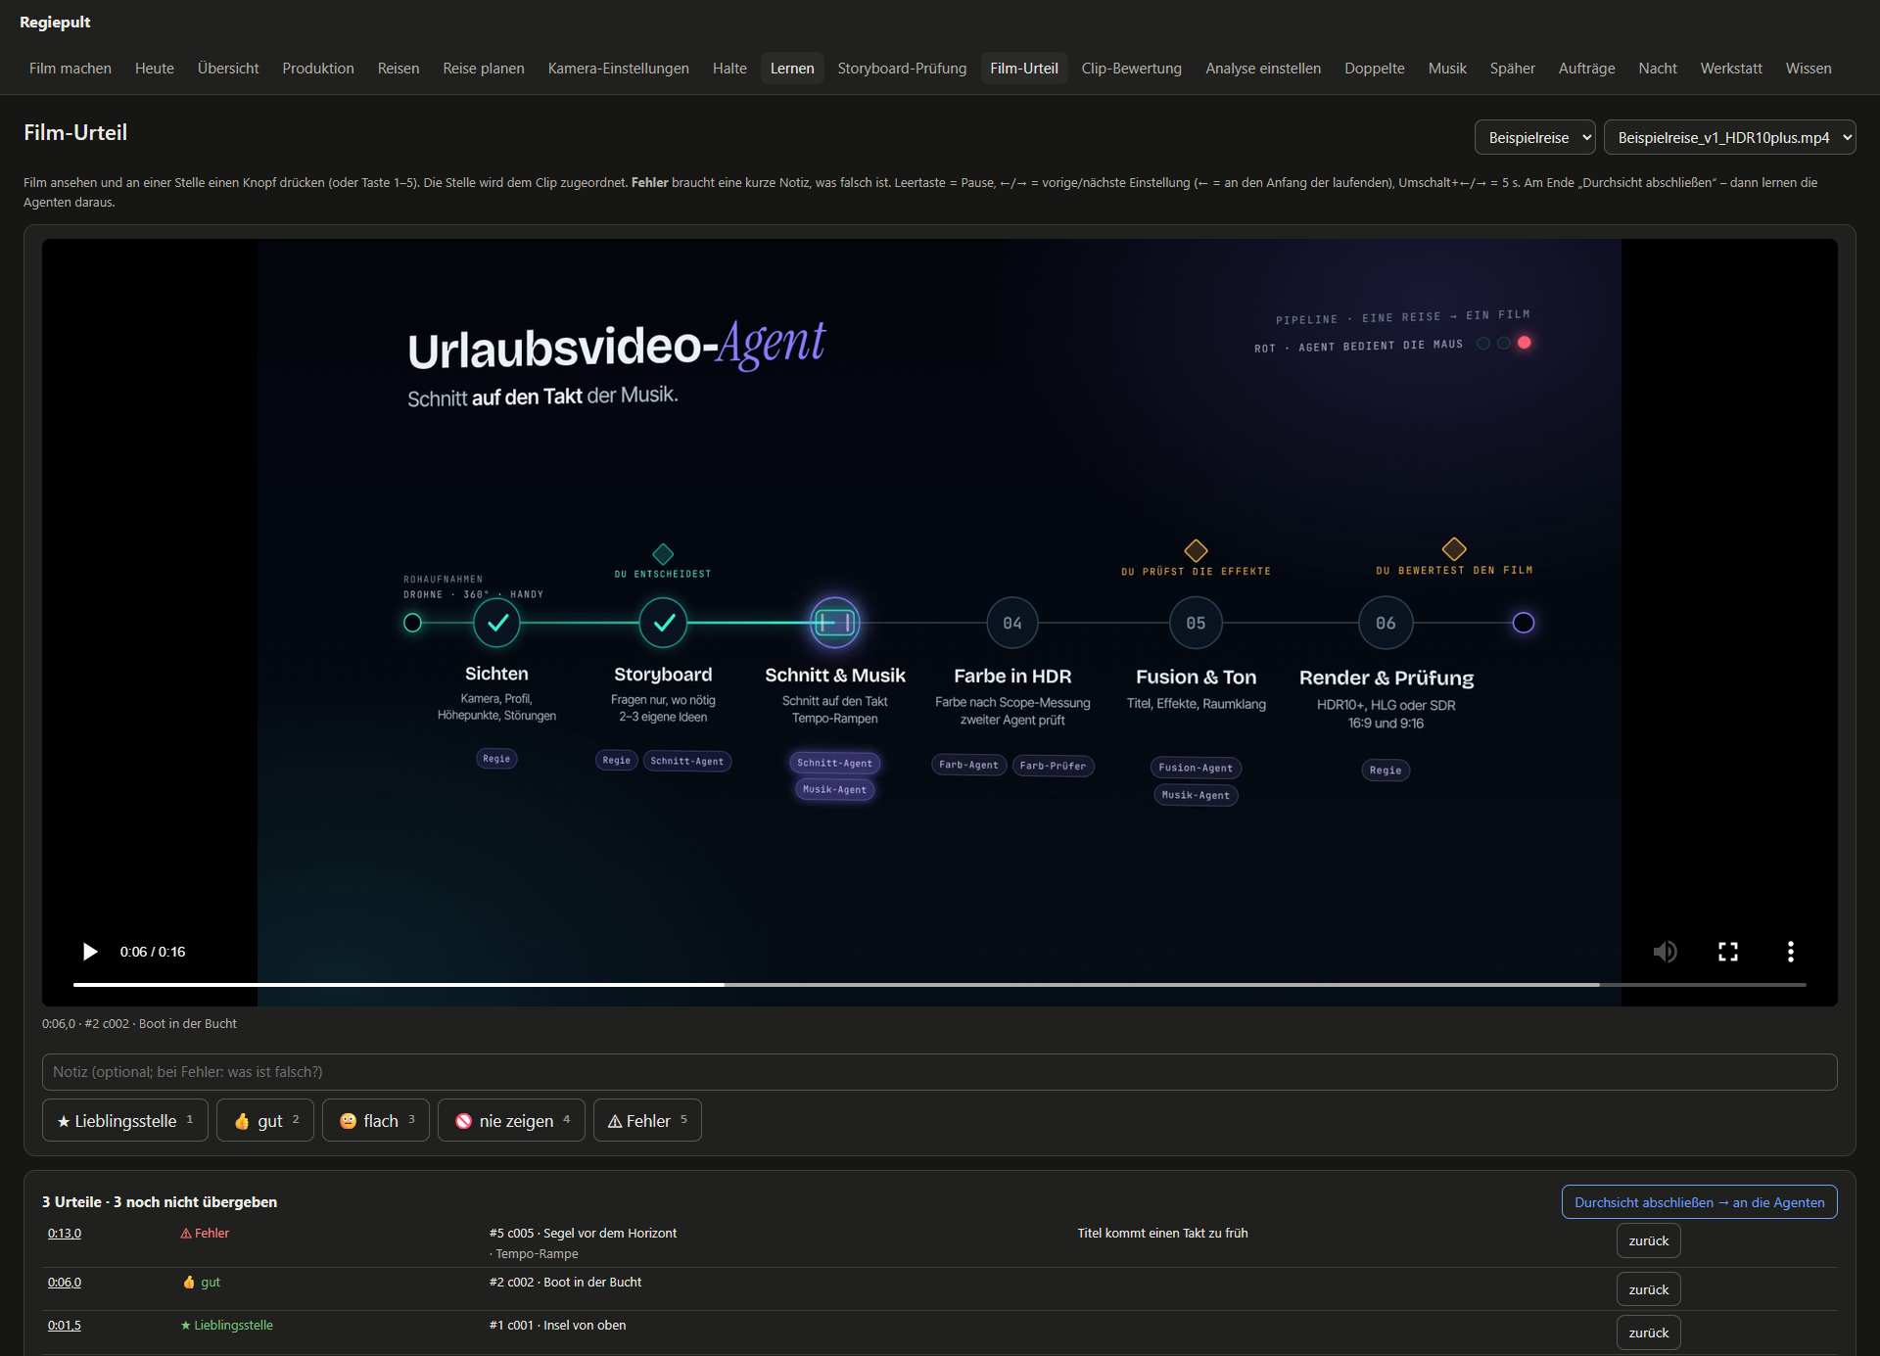Open the Werkstatt tab
This screenshot has width=1880, height=1356.
pos(1731,69)
